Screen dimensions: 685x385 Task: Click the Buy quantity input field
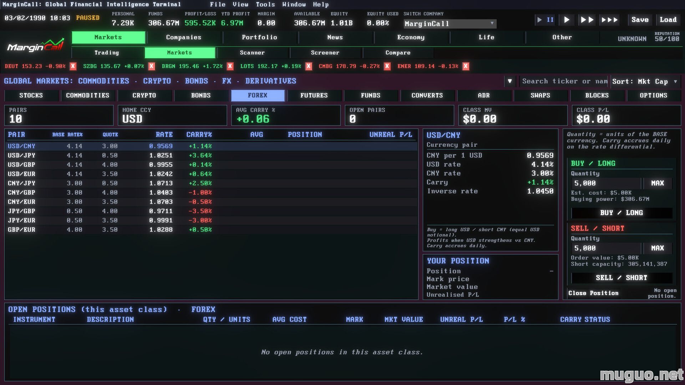[606, 183]
